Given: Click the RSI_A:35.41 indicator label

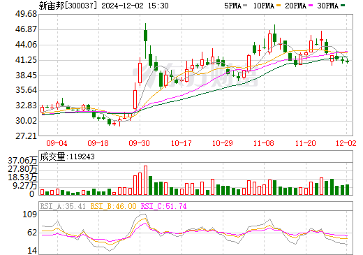Looking at the screenshot, I should click(x=63, y=206).
